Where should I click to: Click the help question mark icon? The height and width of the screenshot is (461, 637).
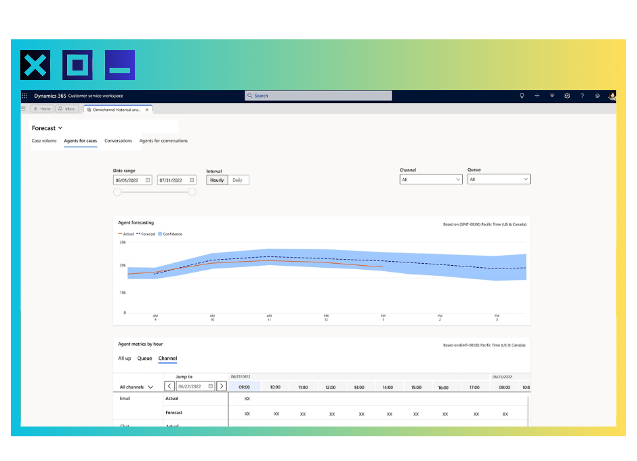click(582, 96)
